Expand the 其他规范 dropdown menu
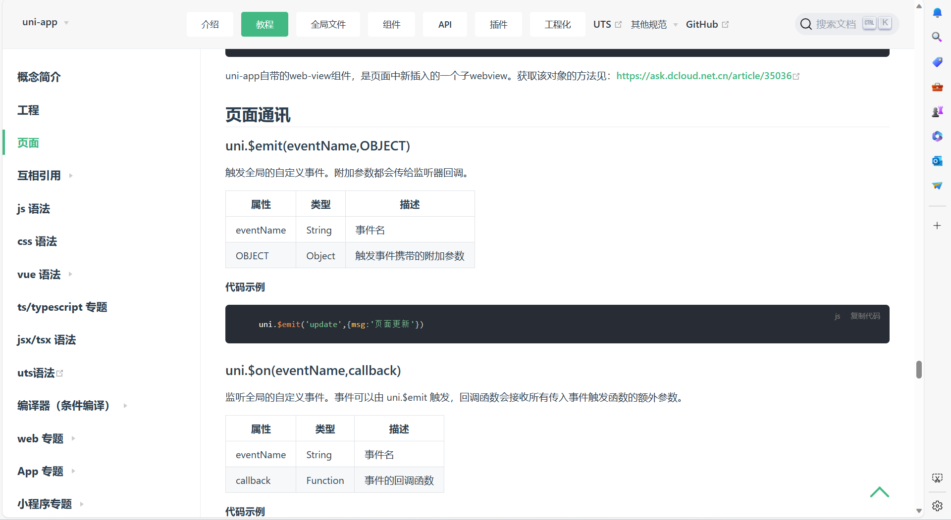The image size is (951, 520). 654,24
